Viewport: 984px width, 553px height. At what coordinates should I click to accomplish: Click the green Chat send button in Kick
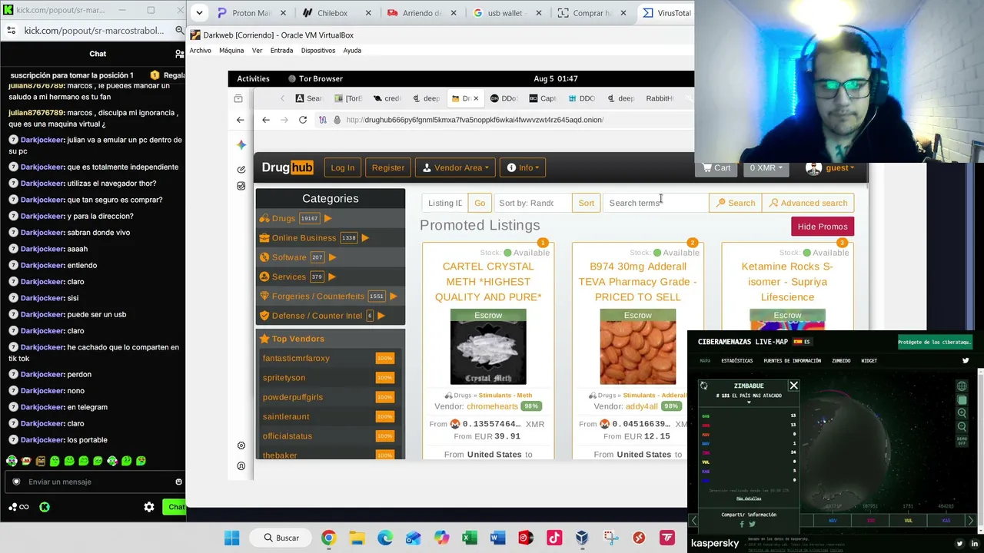176,507
